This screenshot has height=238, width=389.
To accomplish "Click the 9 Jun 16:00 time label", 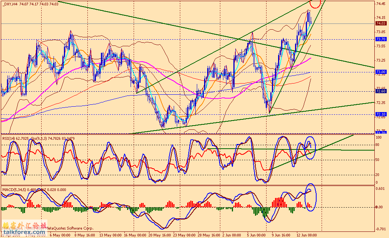I will 281,235.
